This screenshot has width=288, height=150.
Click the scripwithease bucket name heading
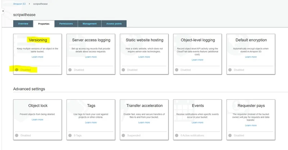point(24,15)
